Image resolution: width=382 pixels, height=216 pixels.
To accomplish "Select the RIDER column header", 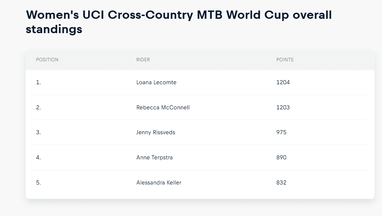I will point(143,60).
